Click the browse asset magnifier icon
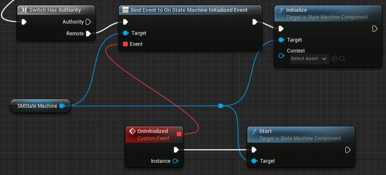 click(342, 59)
